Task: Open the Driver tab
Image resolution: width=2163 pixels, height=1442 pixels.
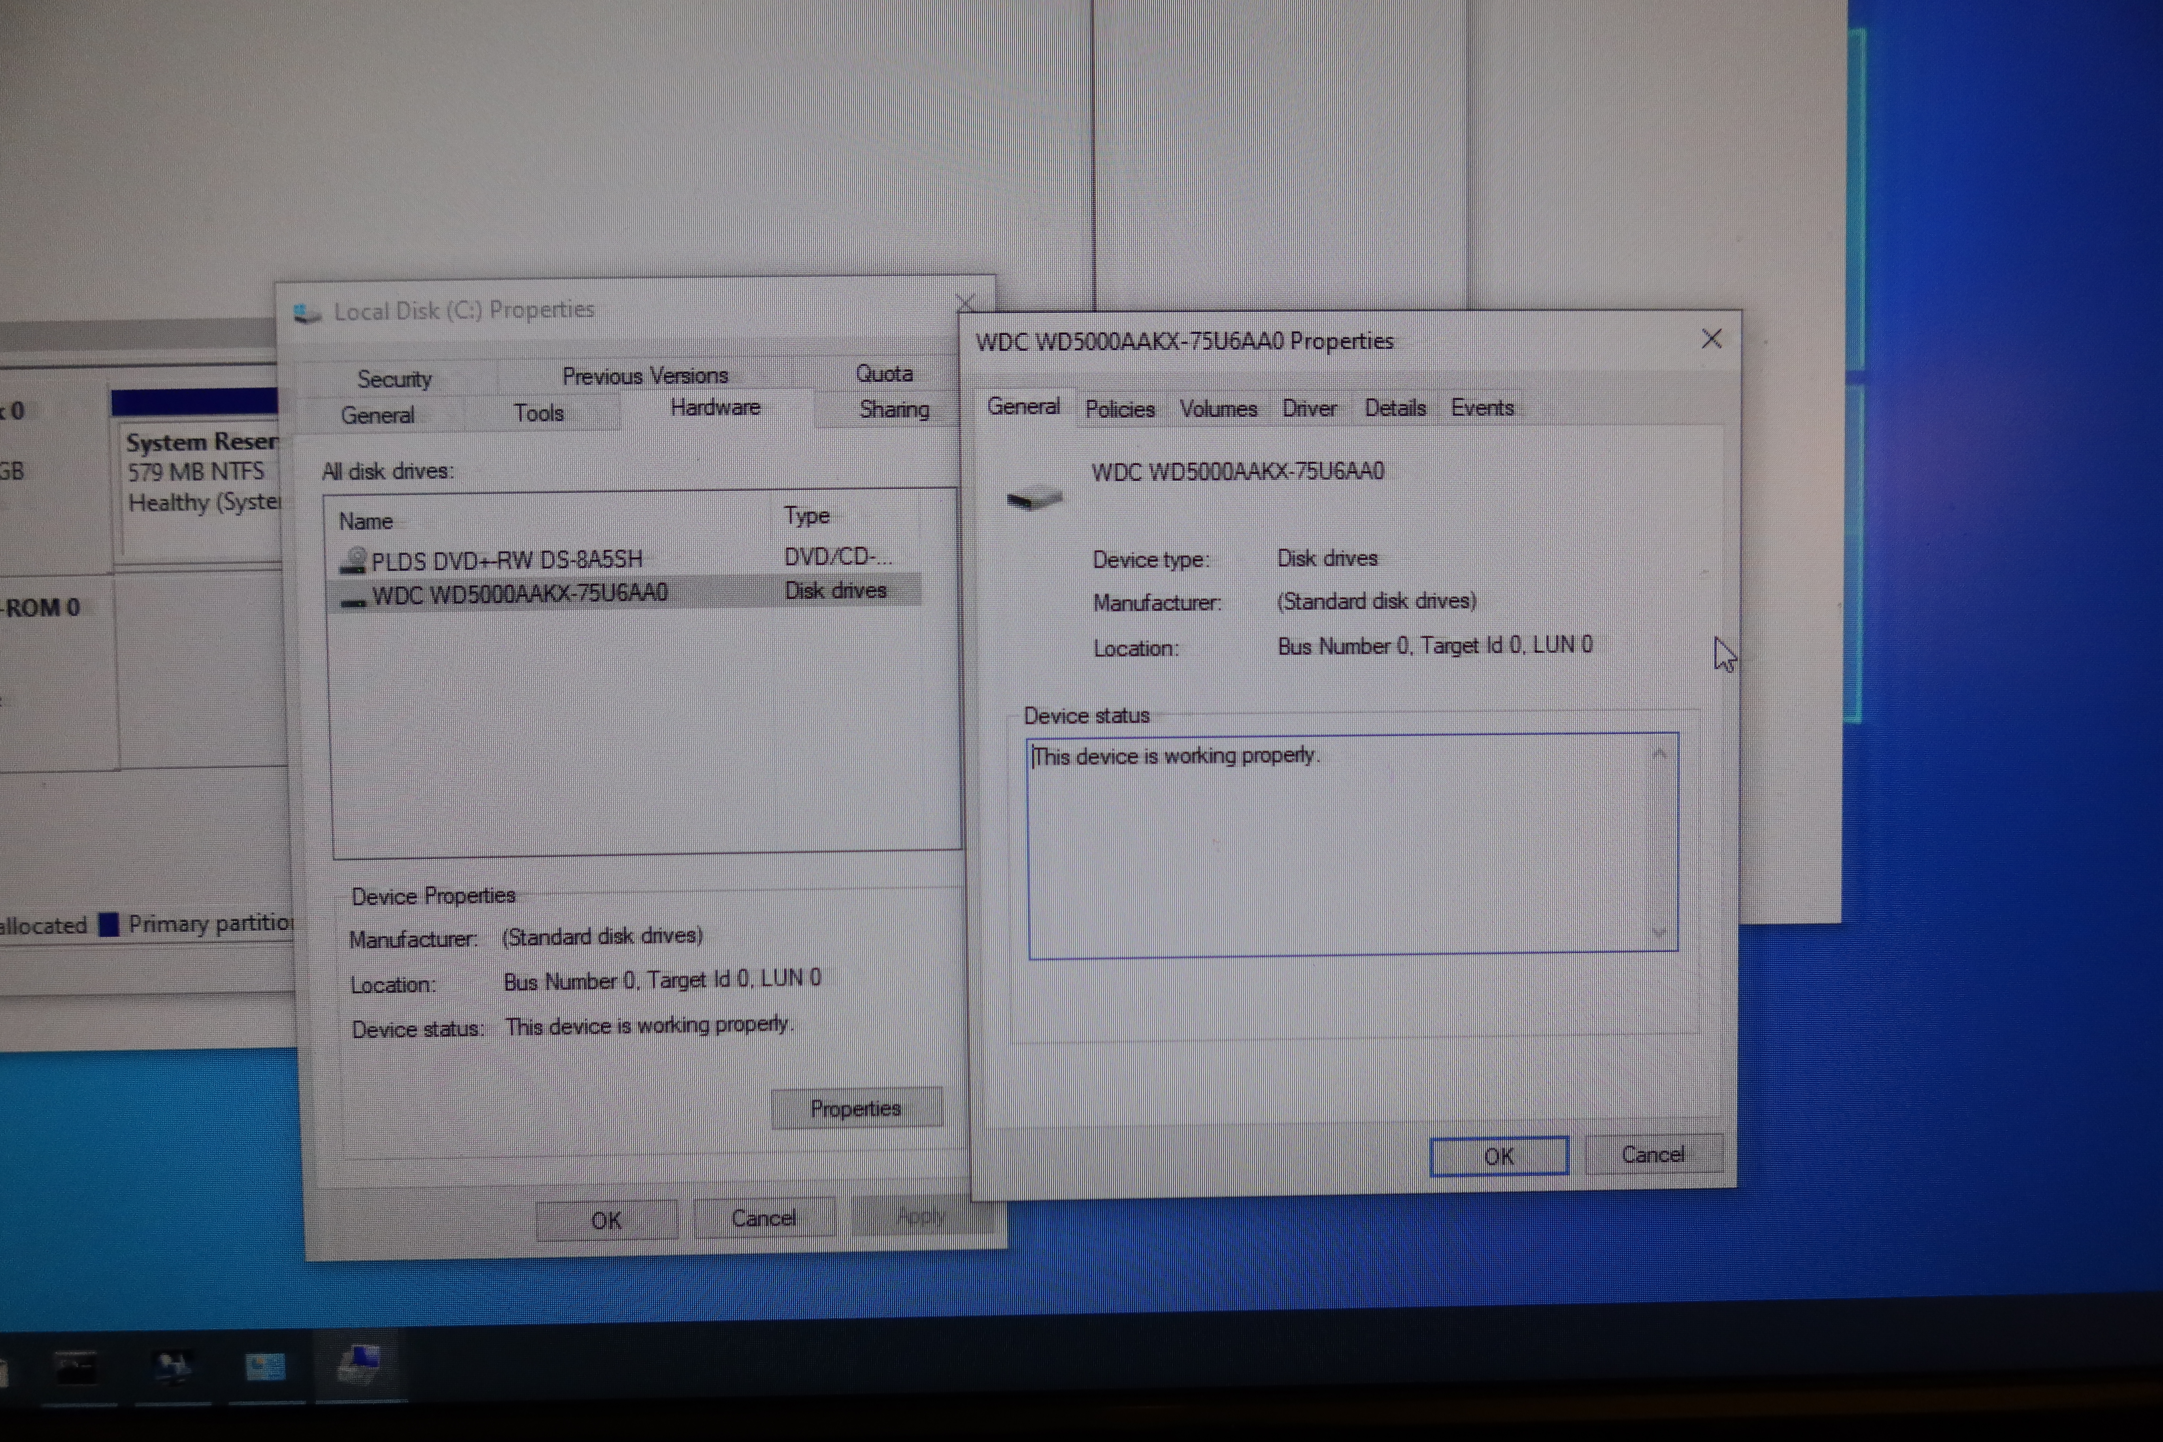Action: coord(1309,409)
